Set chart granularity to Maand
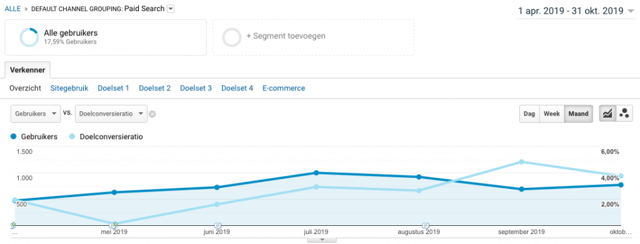 [x=578, y=114]
